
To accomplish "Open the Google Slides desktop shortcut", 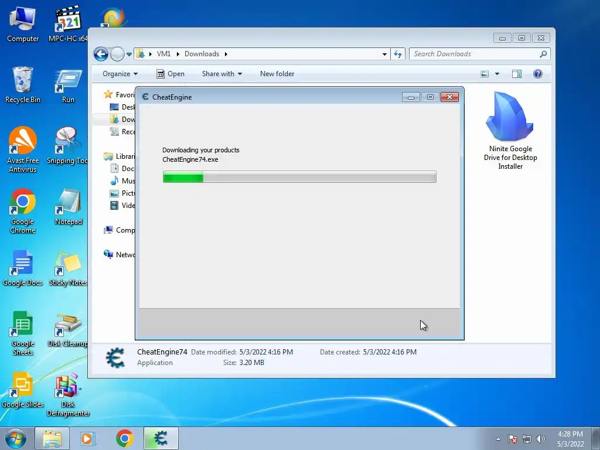I will [23, 390].
